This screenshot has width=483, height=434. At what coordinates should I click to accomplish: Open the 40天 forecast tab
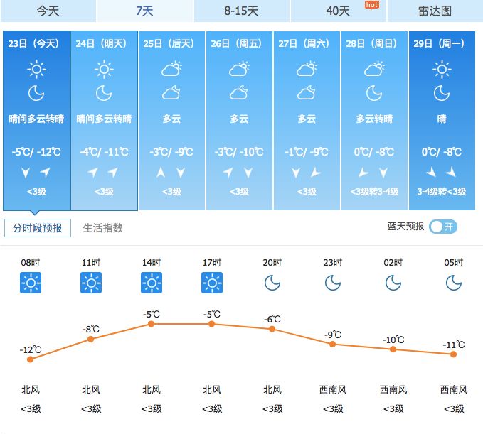338,11
